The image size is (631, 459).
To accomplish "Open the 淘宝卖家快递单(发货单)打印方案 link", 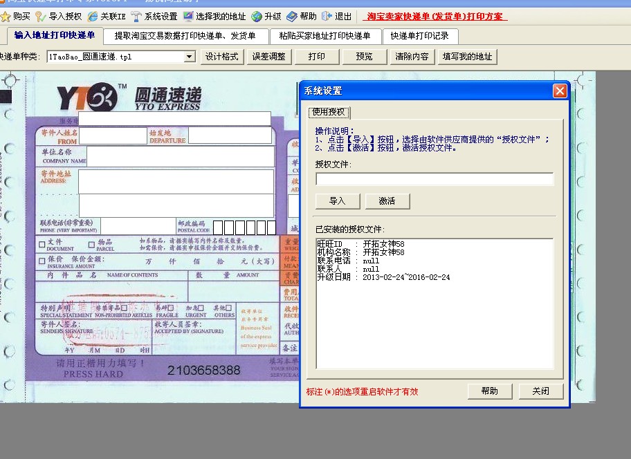I will point(435,17).
